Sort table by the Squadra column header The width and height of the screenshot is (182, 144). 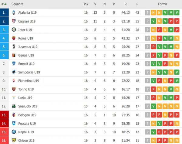click(x=17, y=4)
